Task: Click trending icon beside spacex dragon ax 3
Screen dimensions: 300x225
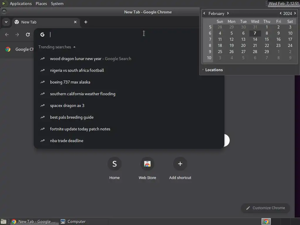Action: 42,105
